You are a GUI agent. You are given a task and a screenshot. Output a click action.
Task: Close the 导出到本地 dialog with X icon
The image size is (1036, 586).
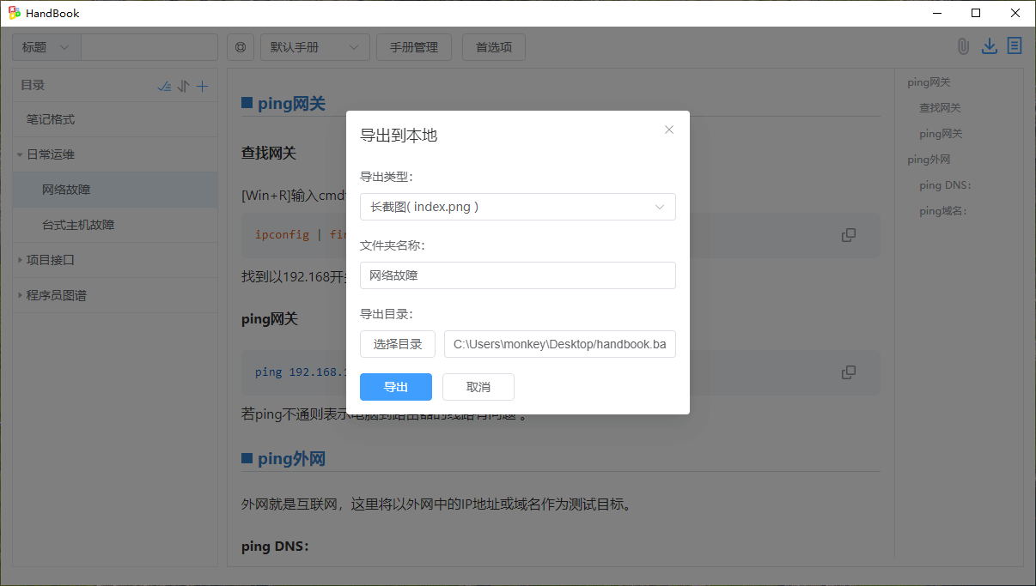coord(669,130)
